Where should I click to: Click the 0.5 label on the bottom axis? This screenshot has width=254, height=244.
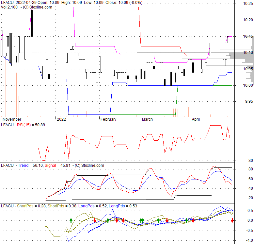250,211
